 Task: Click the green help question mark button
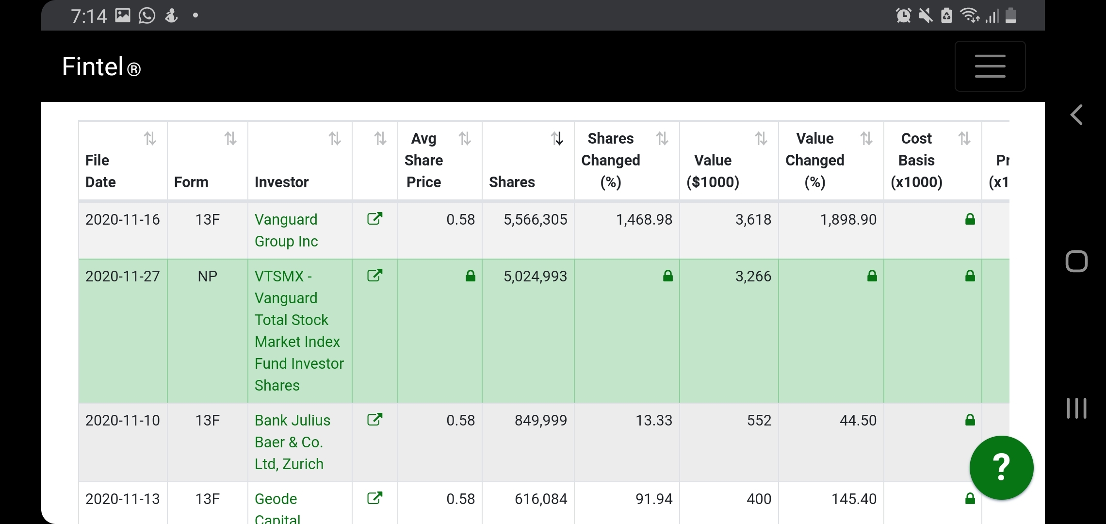click(x=1001, y=467)
